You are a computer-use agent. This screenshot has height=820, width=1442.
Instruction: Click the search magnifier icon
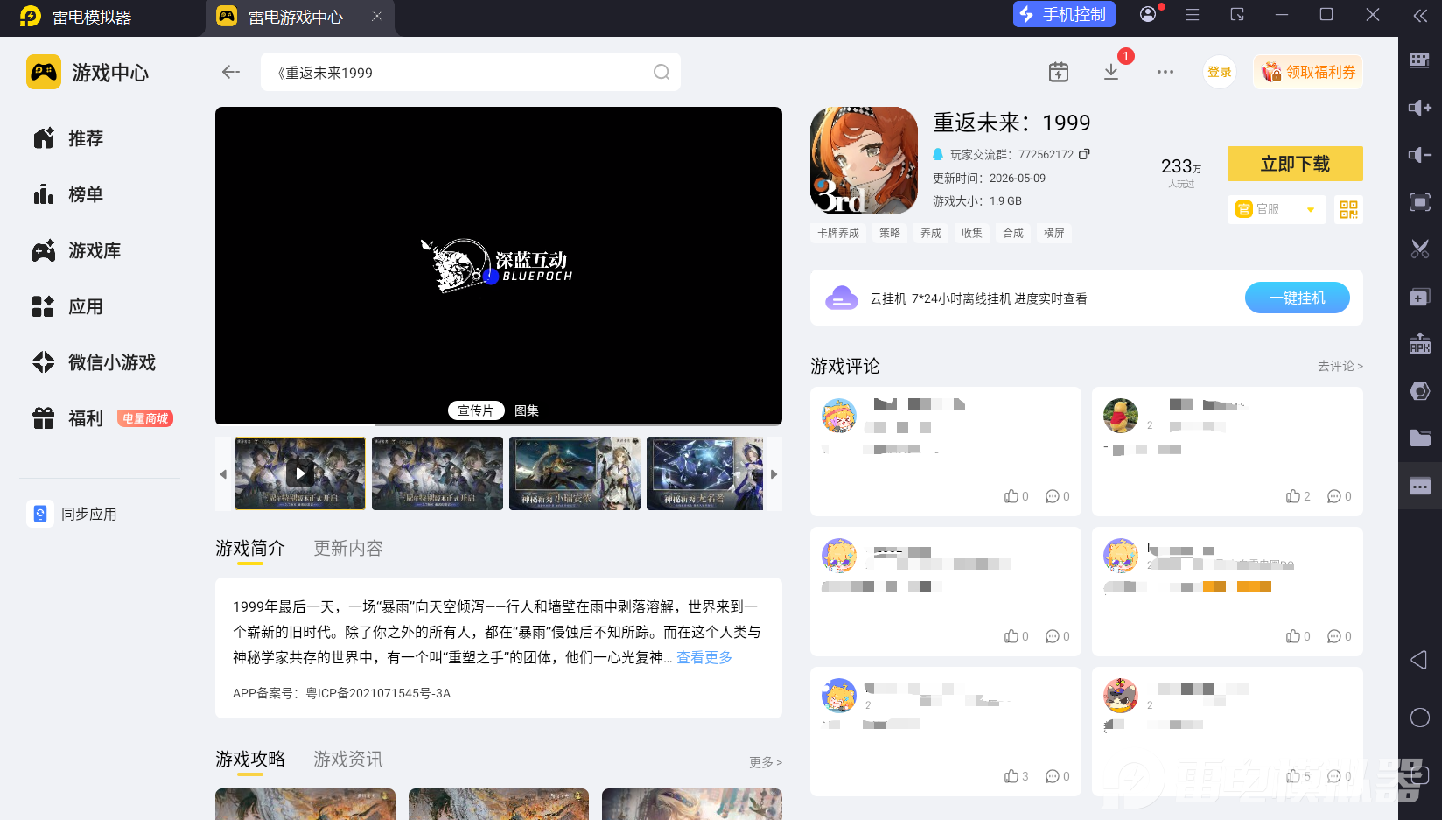coord(661,72)
